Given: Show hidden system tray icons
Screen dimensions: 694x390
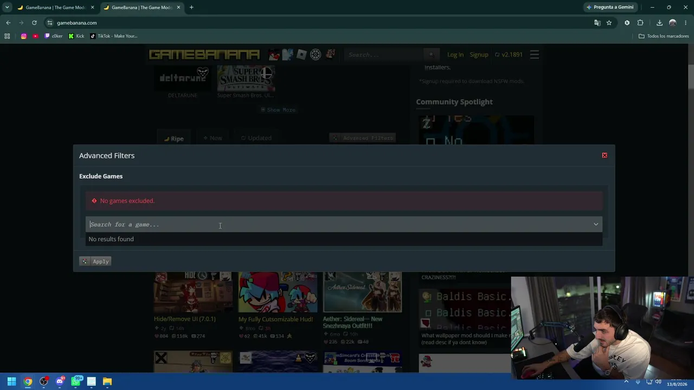Looking at the screenshot, I should coord(626,381).
